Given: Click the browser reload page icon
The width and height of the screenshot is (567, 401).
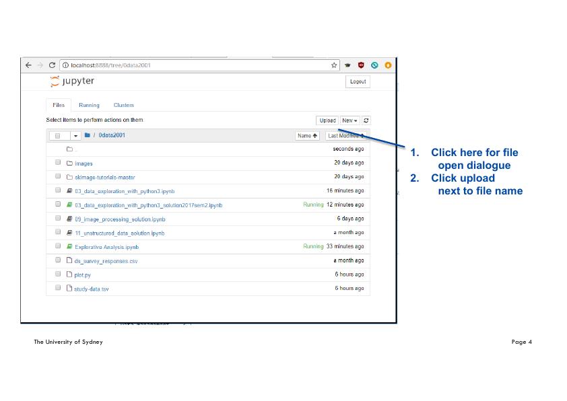Looking at the screenshot, I should 52,65.
